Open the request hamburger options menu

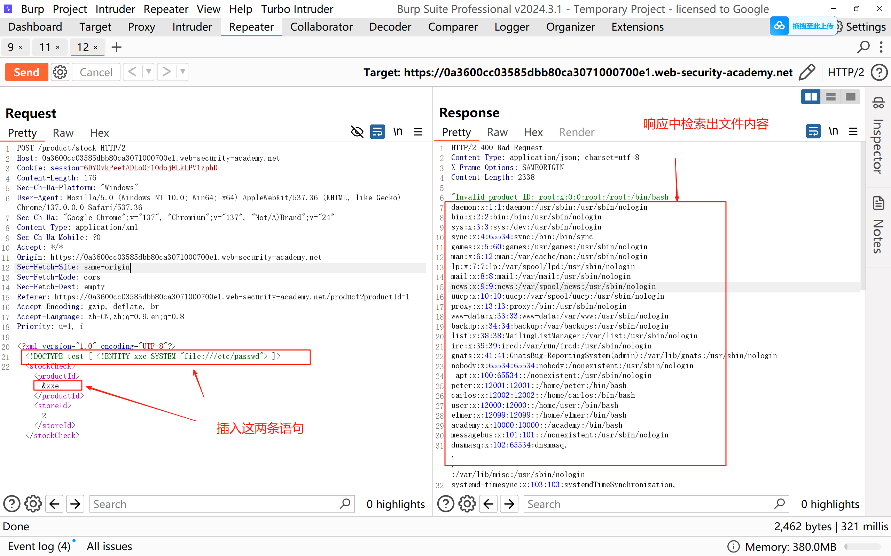pyautogui.click(x=418, y=132)
